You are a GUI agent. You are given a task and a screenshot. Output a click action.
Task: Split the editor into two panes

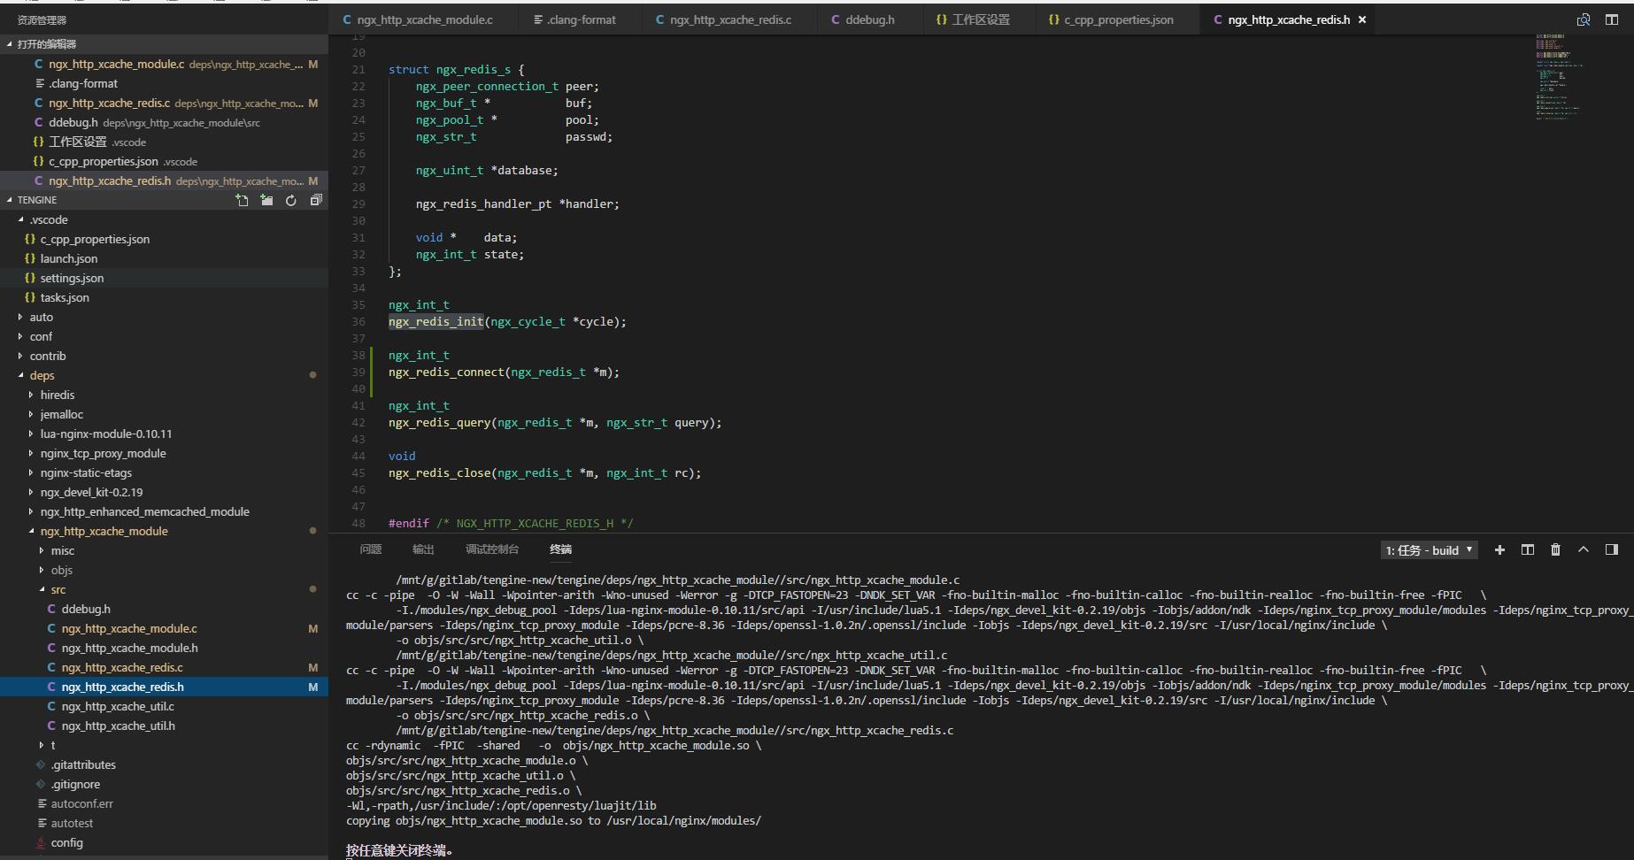coord(1611,19)
